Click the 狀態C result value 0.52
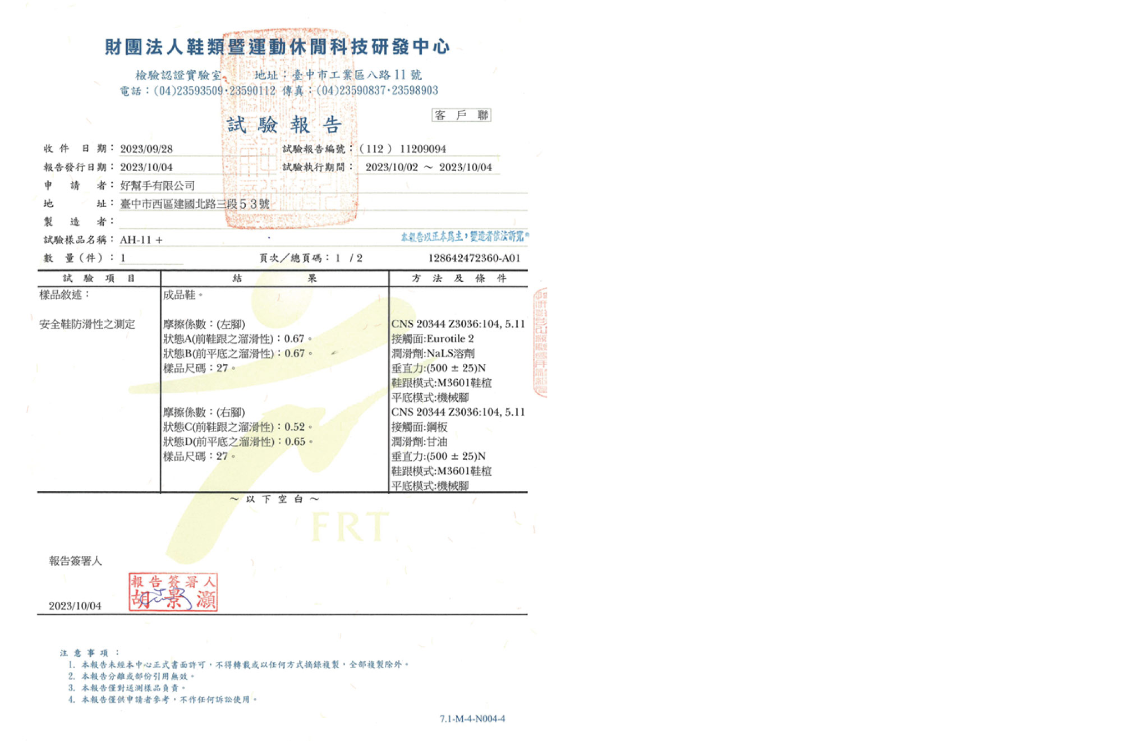 295,427
